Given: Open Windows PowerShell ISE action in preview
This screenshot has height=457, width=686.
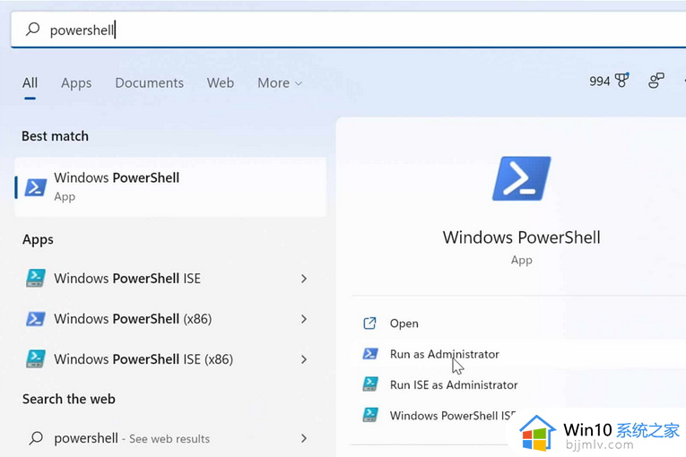Looking at the screenshot, I should coord(453,415).
